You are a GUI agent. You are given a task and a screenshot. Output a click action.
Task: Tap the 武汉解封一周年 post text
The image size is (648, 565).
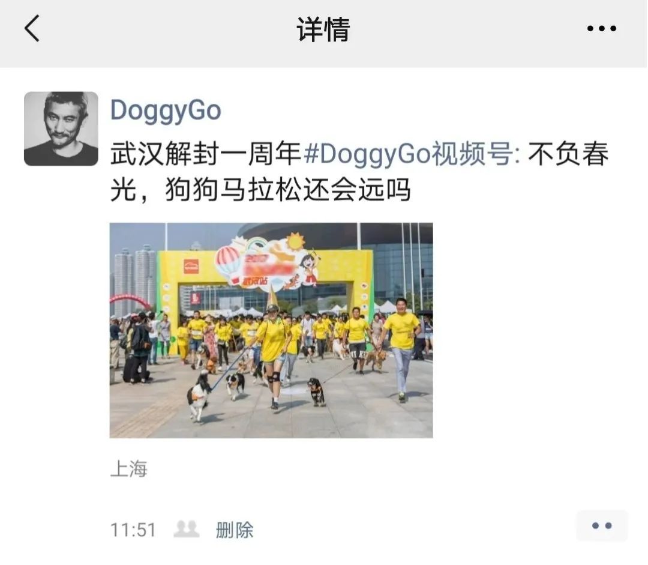click(205, 154)
